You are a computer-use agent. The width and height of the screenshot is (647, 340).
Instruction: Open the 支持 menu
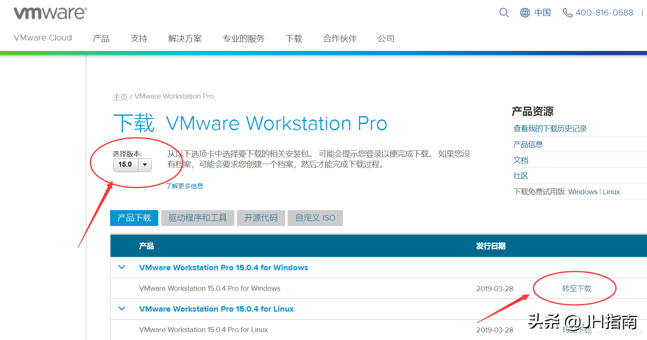pos(139,38)
